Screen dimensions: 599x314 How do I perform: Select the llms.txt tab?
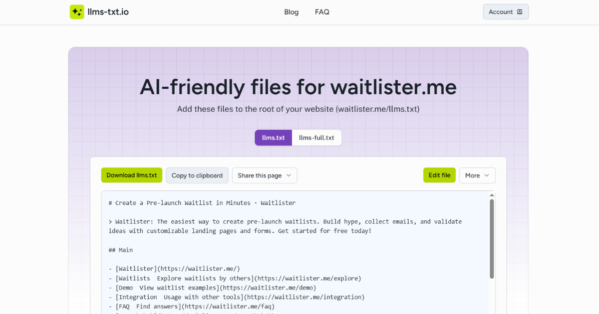coord(274,138)
